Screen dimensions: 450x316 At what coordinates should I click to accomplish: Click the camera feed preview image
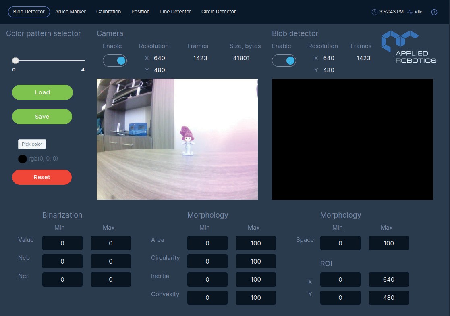pos(177,139)
